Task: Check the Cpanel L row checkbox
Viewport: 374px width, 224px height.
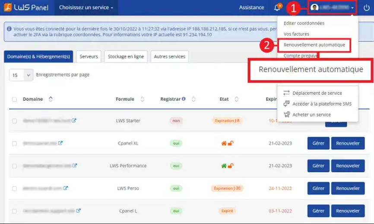Action: pyautogui.click(x=15, y=211)
